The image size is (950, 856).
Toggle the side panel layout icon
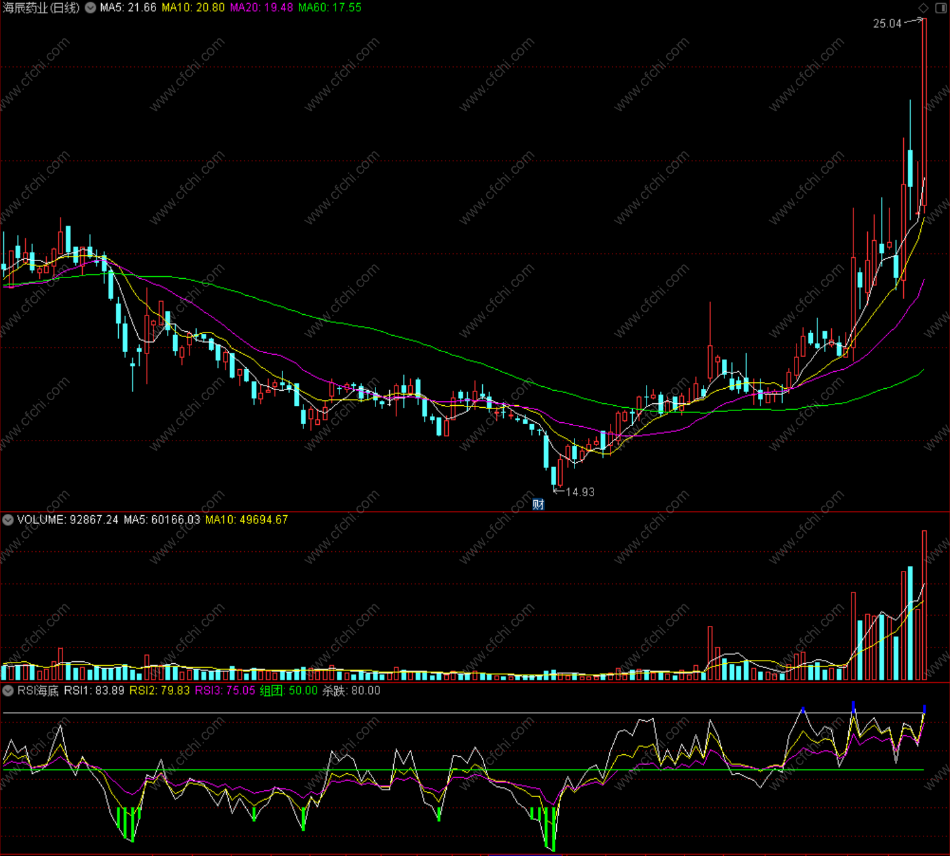point(941,8)
